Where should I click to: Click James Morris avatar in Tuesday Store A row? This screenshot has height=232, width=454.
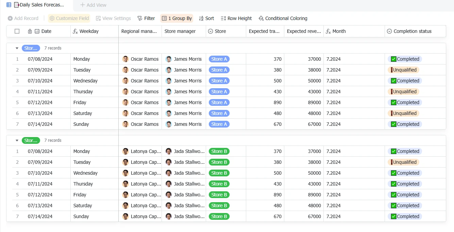point(169,70)
